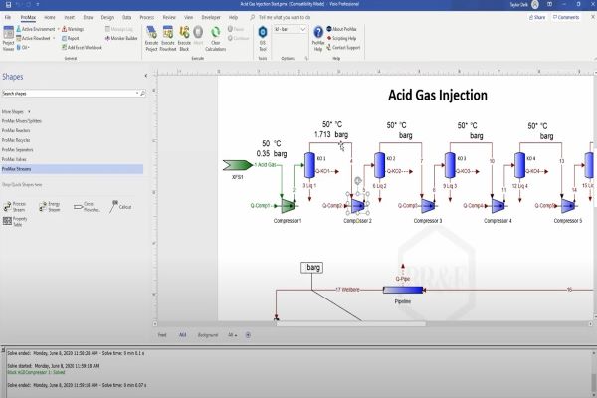Switch to the Insert ribbon tab
This screenshot has width=597, height=398.
(69, 17)
